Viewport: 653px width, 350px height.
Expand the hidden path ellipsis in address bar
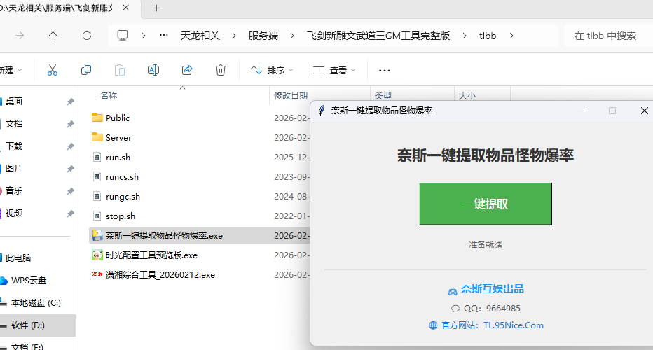(x=164, y=36)
